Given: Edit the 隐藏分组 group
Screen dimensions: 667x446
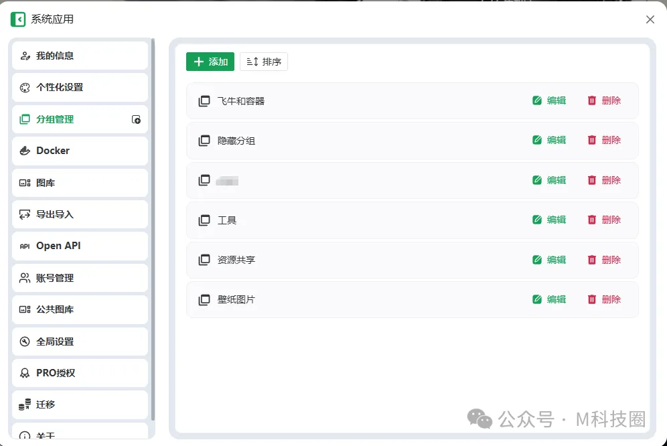Looking at the screenshot, I should click(x=549, y=140).
